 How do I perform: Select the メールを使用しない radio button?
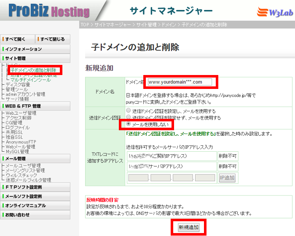click(x=128, y=124)
